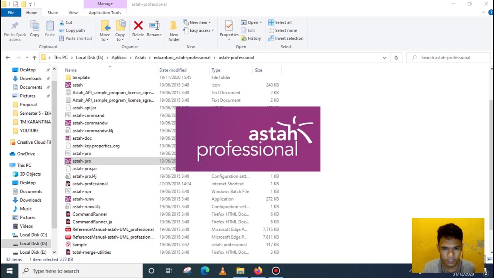Viewport: 494px width, 278px height.
Task: Open 3D Objects in the sidebar
Action: click(x=30, y=174)
